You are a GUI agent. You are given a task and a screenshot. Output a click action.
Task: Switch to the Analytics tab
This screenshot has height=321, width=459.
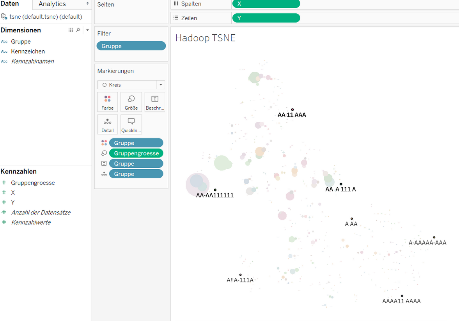pyautogui.click(x=52, y=4)
